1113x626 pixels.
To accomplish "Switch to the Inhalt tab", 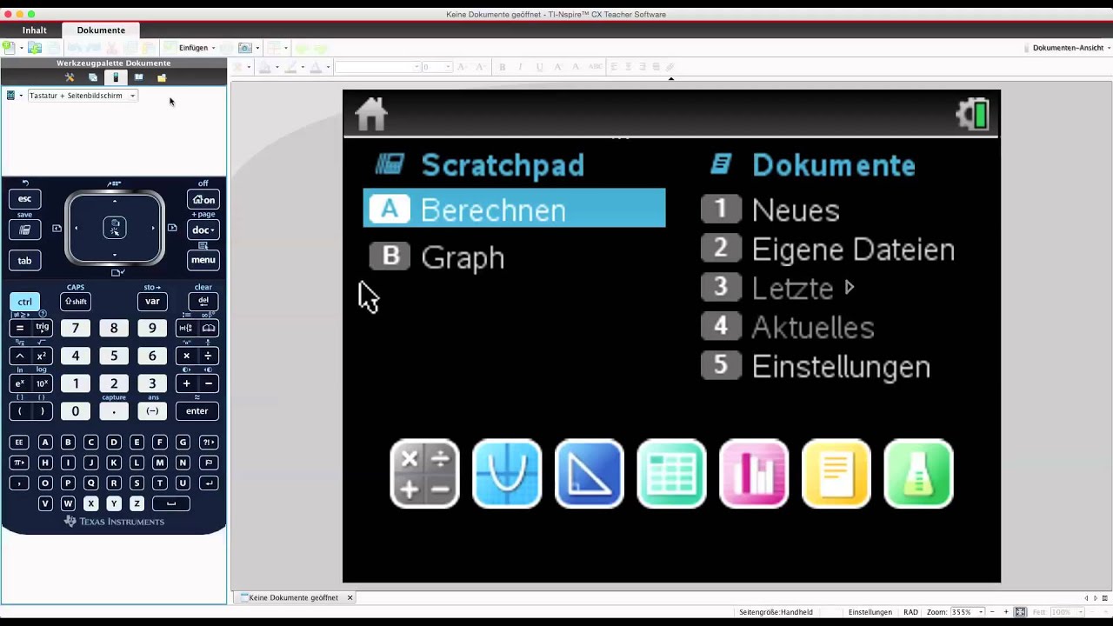I will coord(35,30).
